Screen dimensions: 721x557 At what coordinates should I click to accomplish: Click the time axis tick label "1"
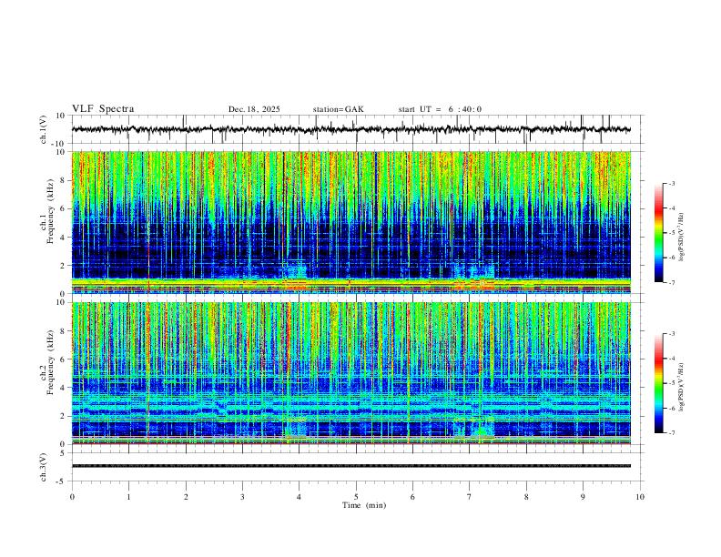128,497
